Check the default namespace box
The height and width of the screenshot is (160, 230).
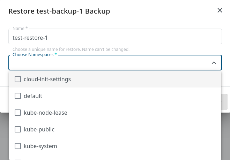point(18,96)
